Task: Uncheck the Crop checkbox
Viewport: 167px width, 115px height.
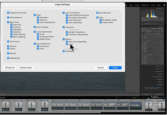Action: (x=97, y=17)
